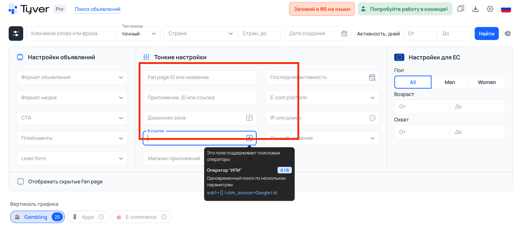The width and height of the screenshot is (522, 228).
Task: Clear search with the backspace icon
Action: coord(507,34)
